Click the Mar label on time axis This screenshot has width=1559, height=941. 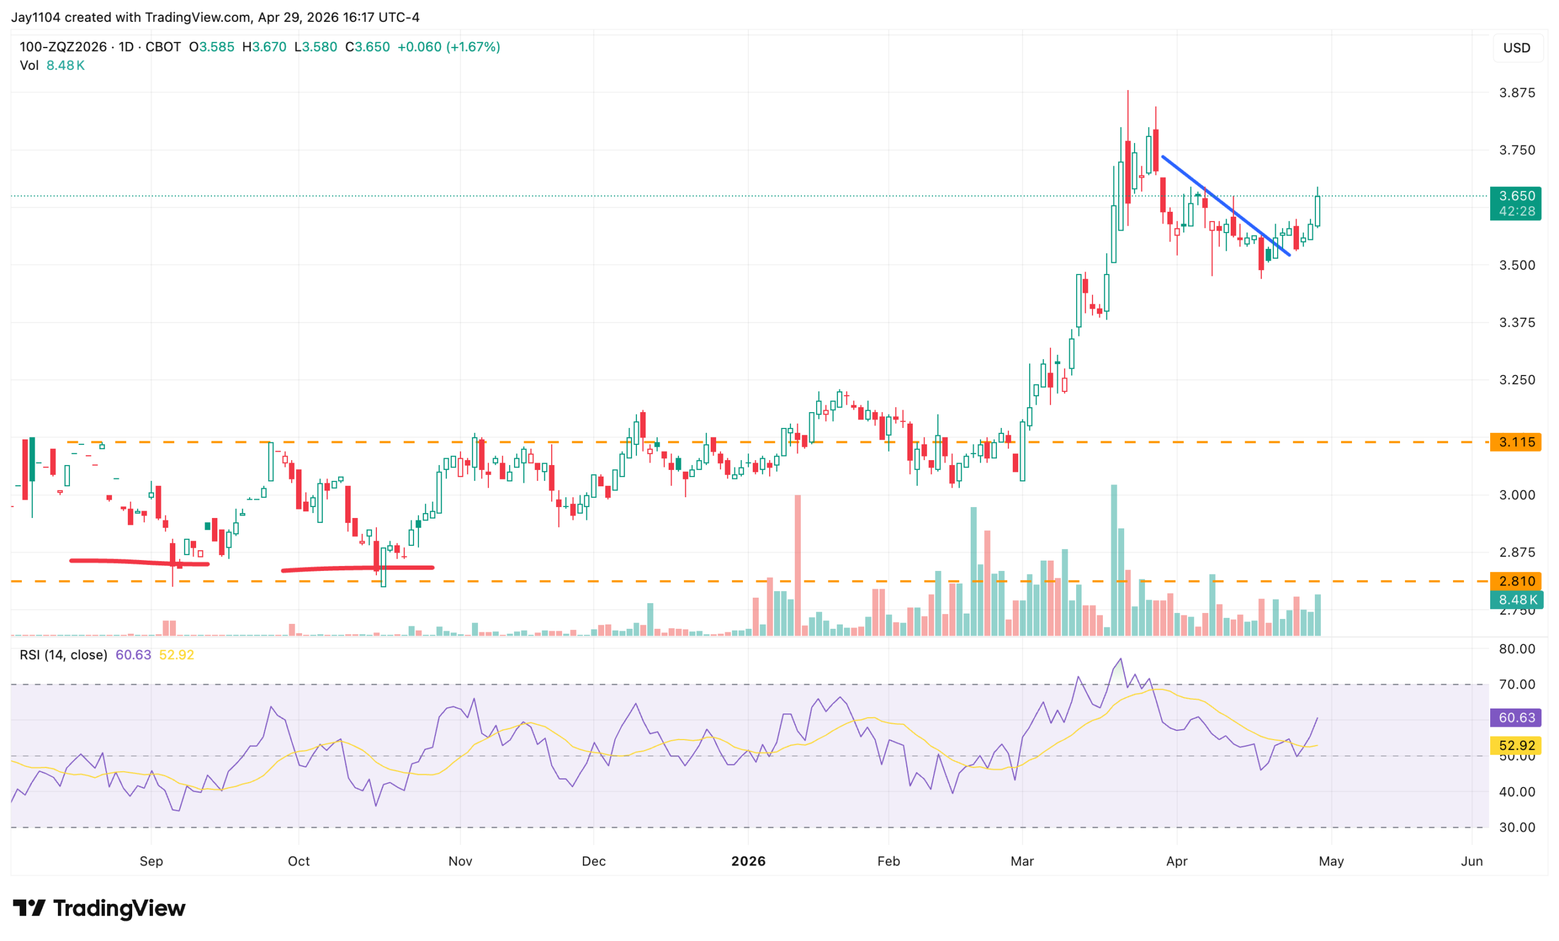pyautogui.click(x=1022, y=861)
